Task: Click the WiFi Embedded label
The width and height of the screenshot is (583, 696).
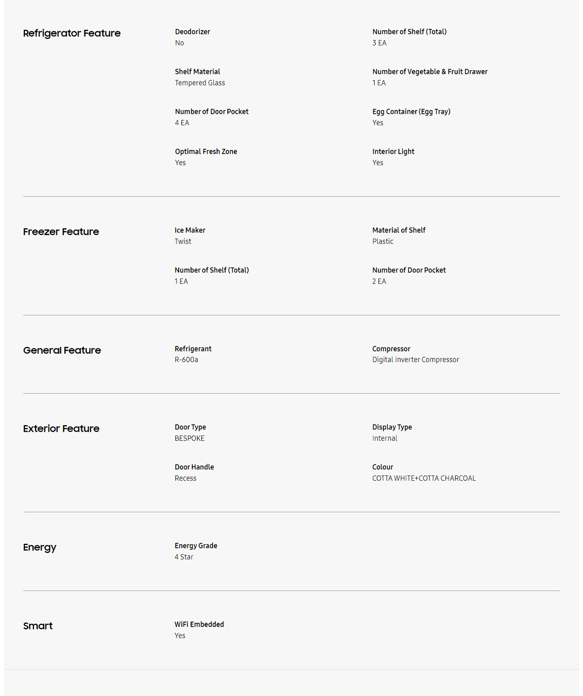Action: click(x=199, y=624)
